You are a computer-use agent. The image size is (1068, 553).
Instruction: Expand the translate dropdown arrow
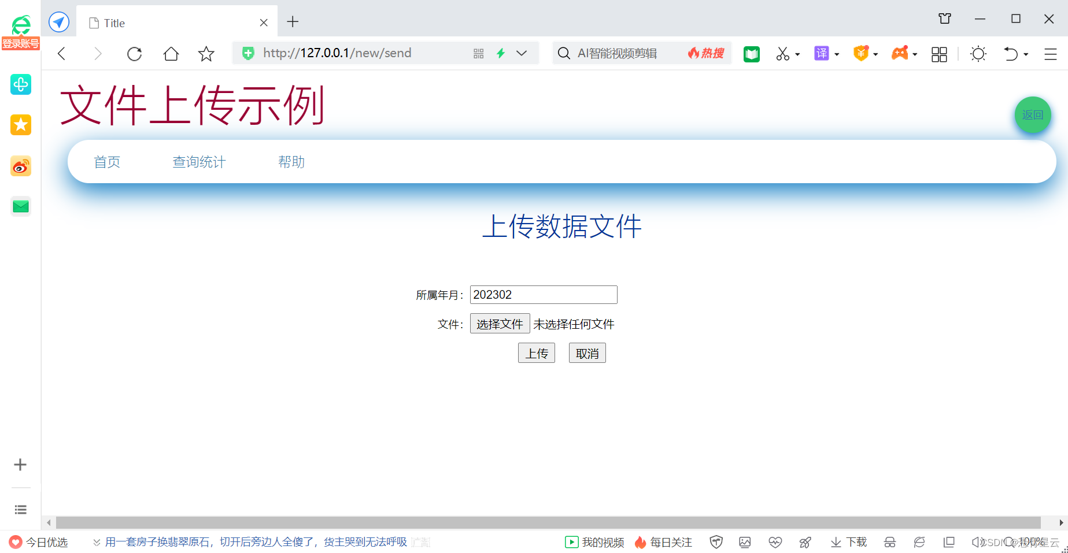point(837,54)
